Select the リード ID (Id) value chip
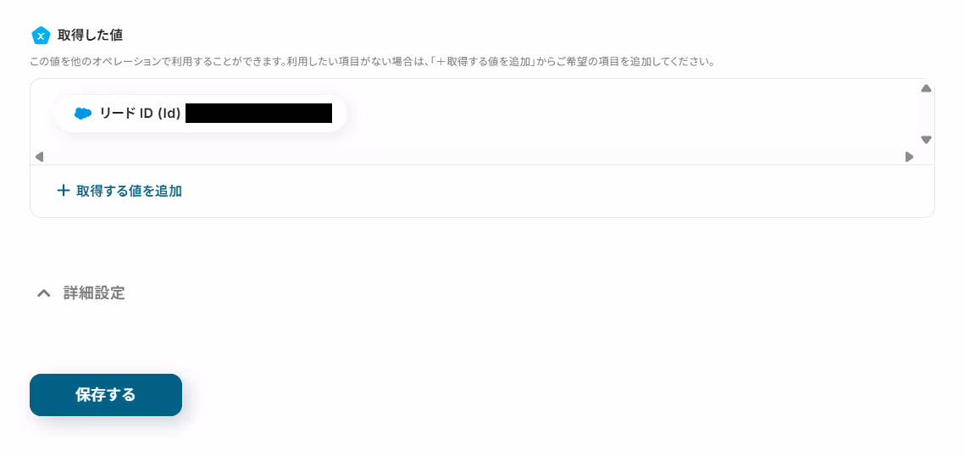 [x=201, y=114]
